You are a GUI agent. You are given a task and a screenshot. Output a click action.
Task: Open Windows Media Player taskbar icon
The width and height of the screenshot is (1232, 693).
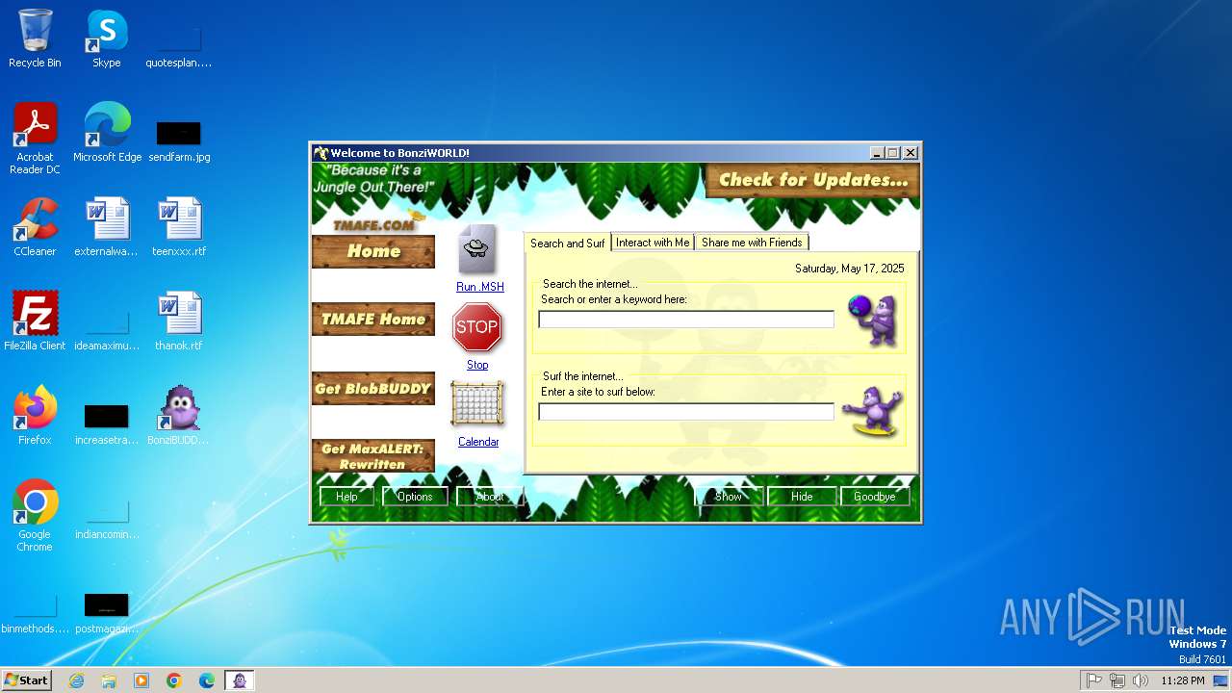coord(141,680)
